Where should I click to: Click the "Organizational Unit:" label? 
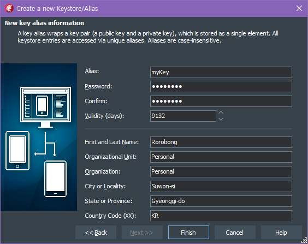(x=111, y=157)
